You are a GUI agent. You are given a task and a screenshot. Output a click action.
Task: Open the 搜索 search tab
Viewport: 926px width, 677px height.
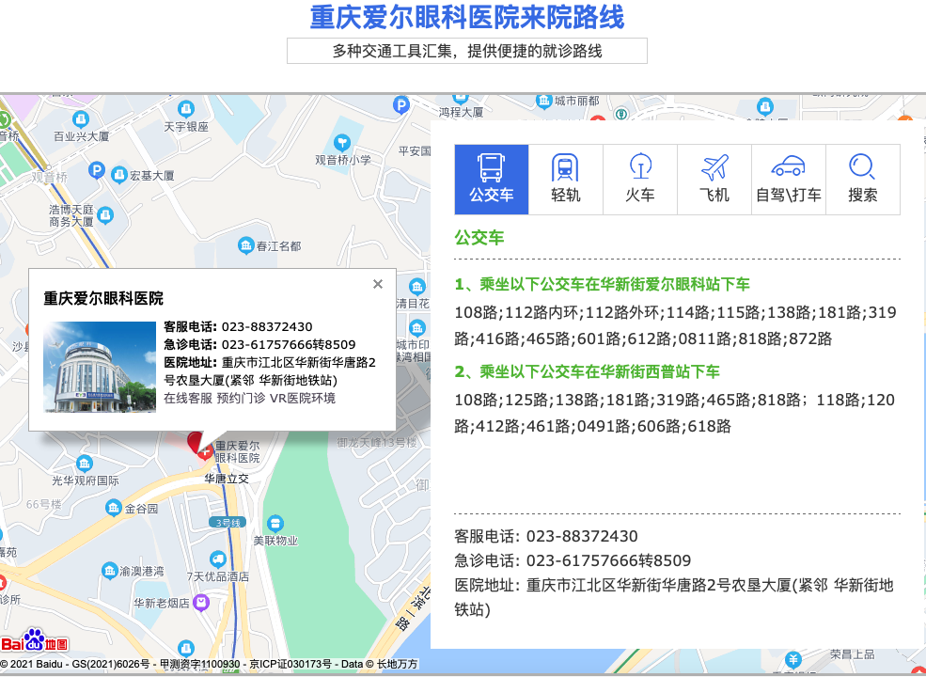[x=863, y=180]
